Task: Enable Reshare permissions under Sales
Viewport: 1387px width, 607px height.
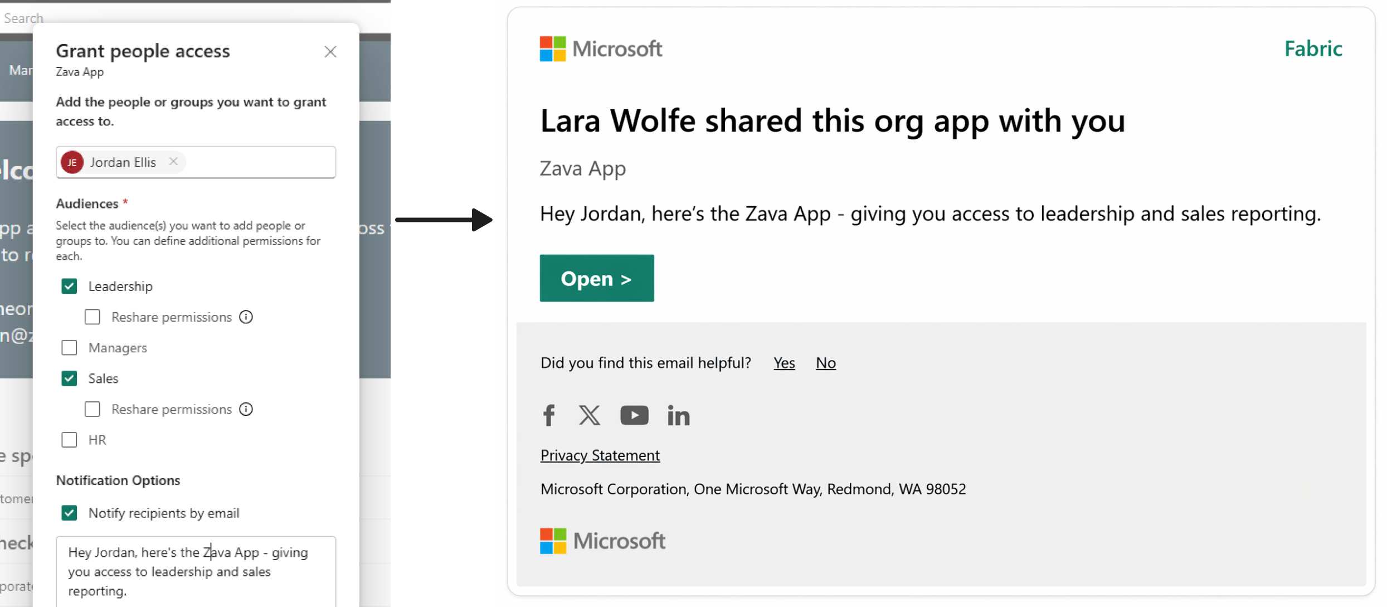Action: click(93, 409)
